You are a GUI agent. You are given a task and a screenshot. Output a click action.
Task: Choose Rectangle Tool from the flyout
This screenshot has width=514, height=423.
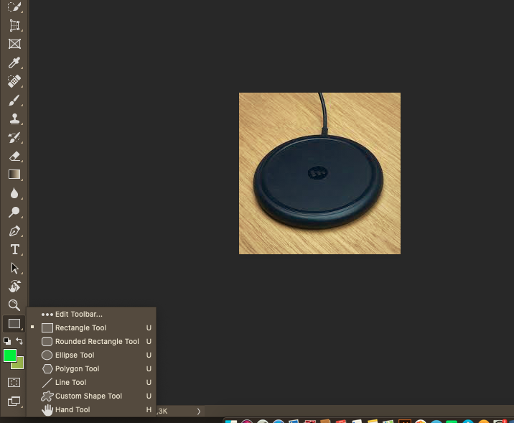[91, 328]
